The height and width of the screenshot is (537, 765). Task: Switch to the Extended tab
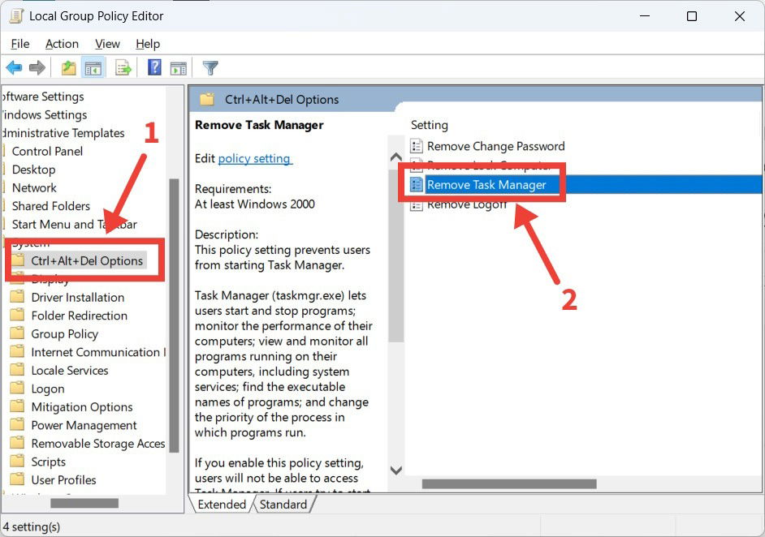[222, 505]
